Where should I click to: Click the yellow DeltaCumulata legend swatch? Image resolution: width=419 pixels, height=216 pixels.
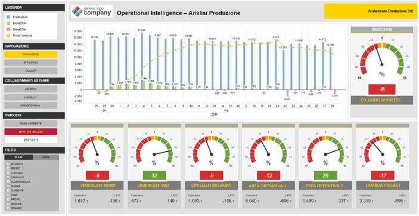[x=8, y=35]
